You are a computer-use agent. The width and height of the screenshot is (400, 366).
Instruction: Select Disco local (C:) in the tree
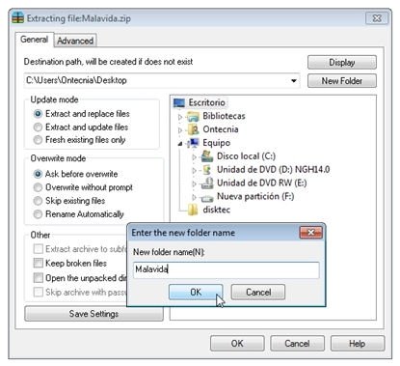pyautogui.click(x=246, y=156)
